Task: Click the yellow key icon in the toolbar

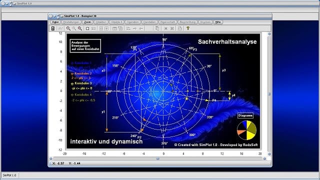Action: 188,28
